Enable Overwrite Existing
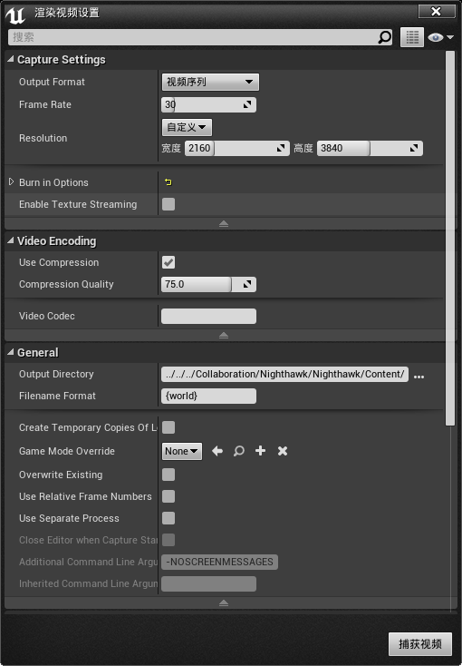The width and height of the screenshot is (462, 666). [x=168, y=475]
